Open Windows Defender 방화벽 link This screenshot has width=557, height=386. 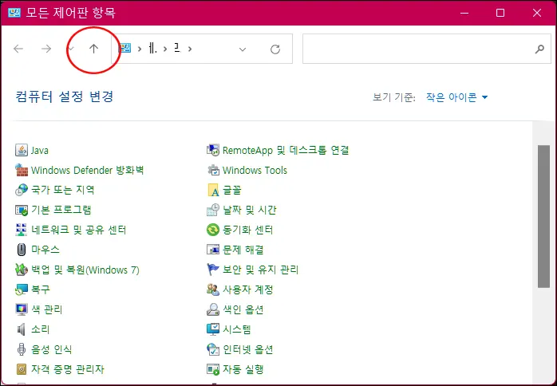88,170
